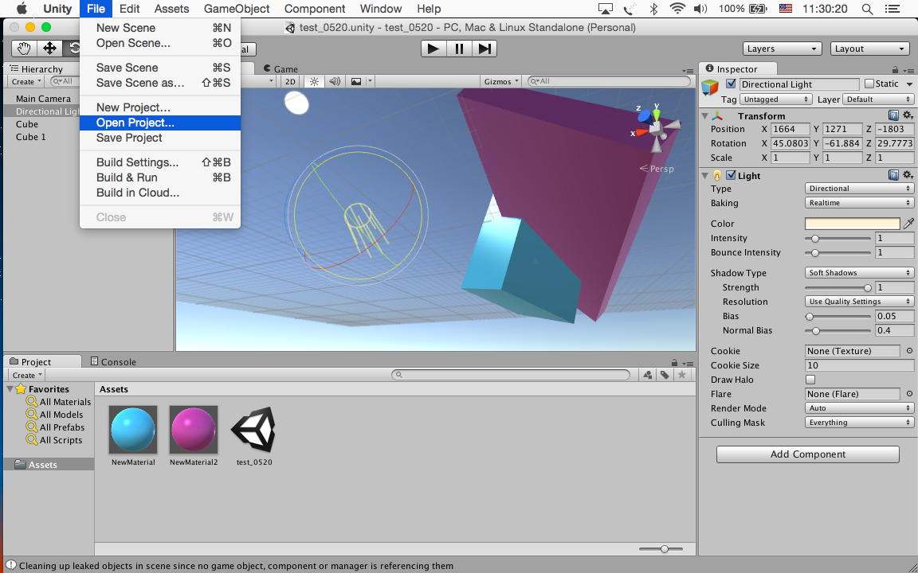Collapse the Light component
Viewport: 918px width, 573px height.
point(705,175)
